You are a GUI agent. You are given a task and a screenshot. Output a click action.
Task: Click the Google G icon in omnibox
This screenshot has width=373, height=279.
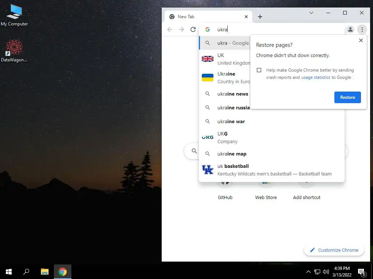(x=207, y=29)
